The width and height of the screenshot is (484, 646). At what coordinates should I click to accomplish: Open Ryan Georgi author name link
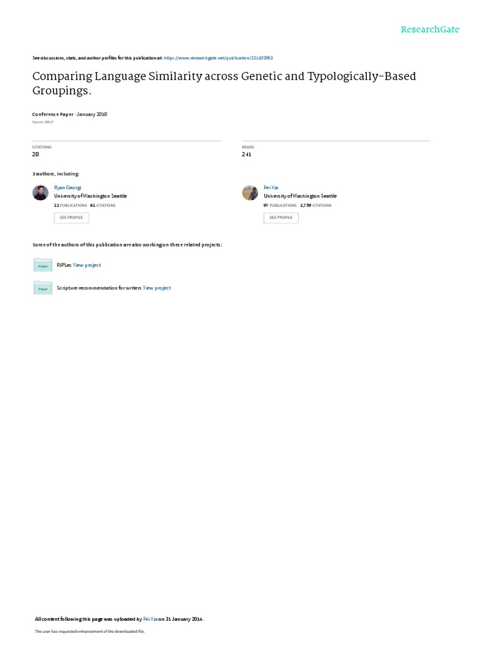click(67, 187)
